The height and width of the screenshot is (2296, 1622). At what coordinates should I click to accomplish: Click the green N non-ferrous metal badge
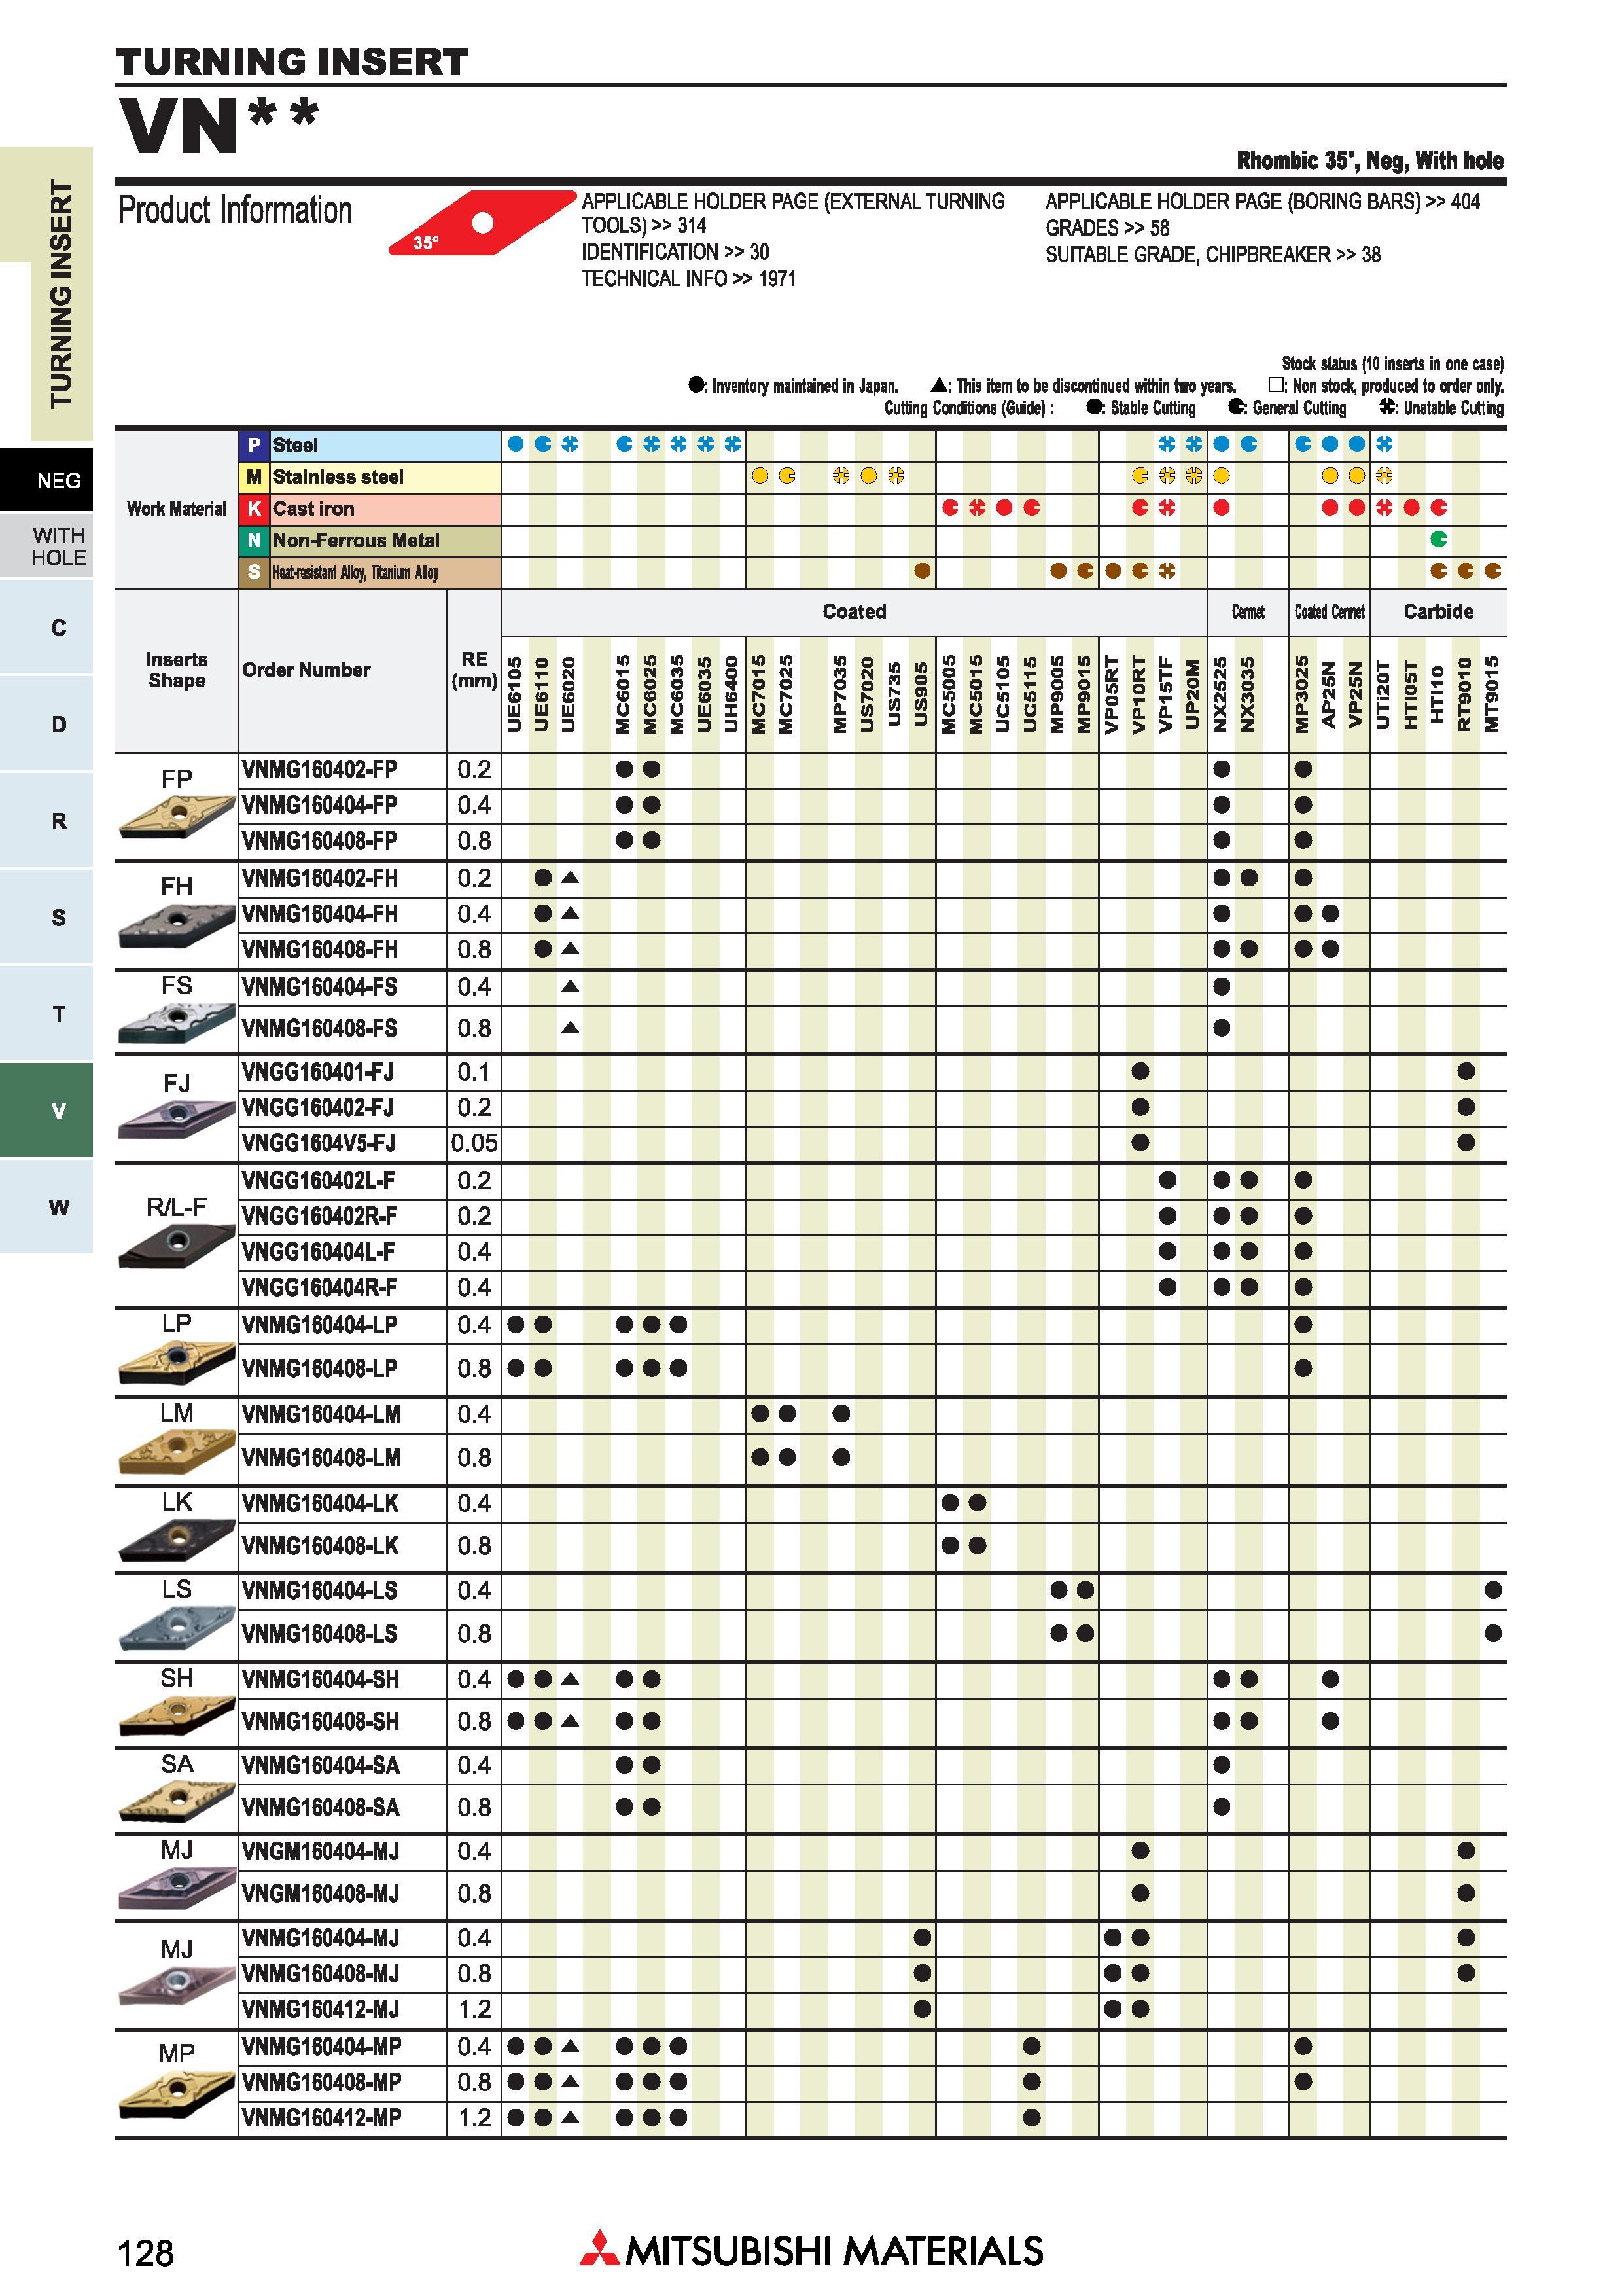pyautogui.click(x=254, y=541)
